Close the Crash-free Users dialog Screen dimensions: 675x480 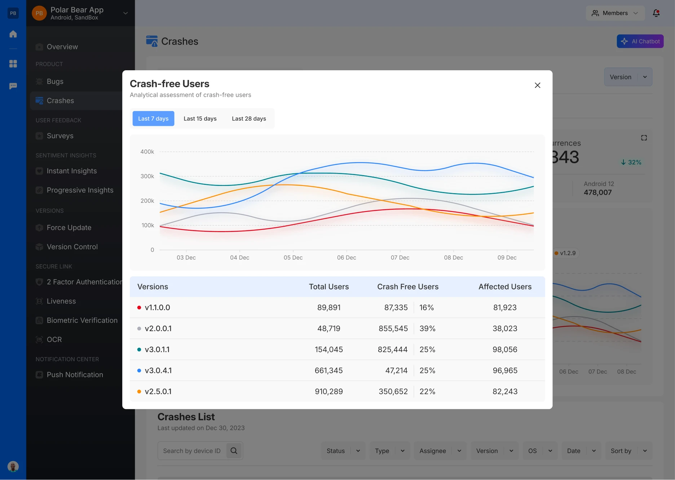click(x=537, y=85)
